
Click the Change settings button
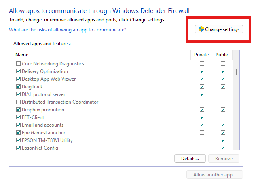coord(219,29)
